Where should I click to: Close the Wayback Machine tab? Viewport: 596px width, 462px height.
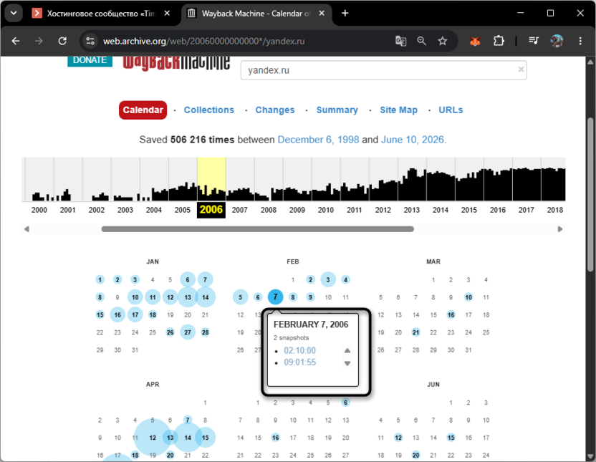[x=322, y=14]
